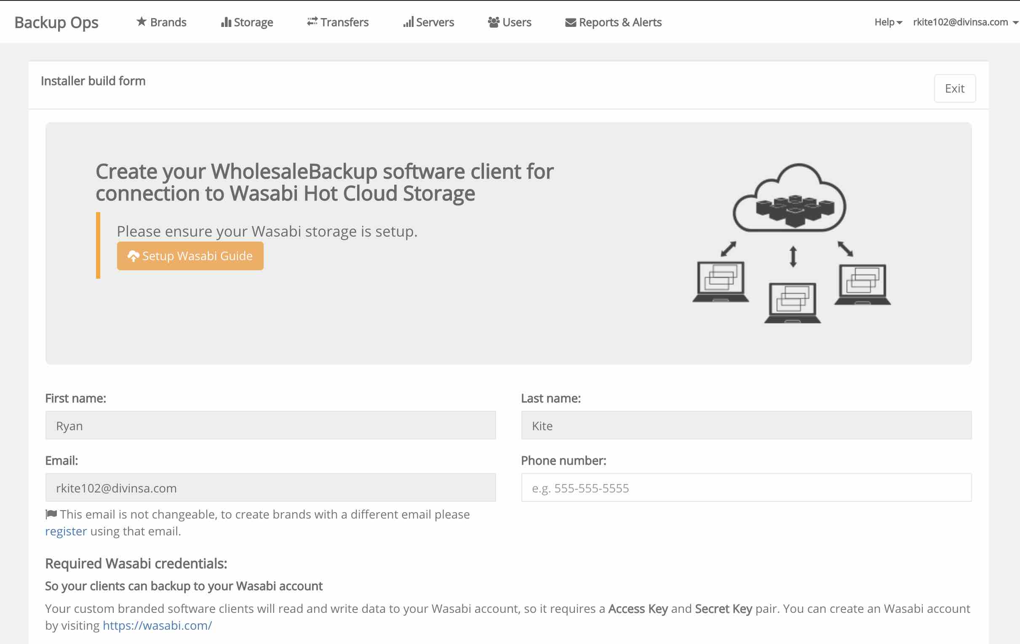Click the people icon beside Users
The image size is (1020, 644).
click(x=494, y=22)
